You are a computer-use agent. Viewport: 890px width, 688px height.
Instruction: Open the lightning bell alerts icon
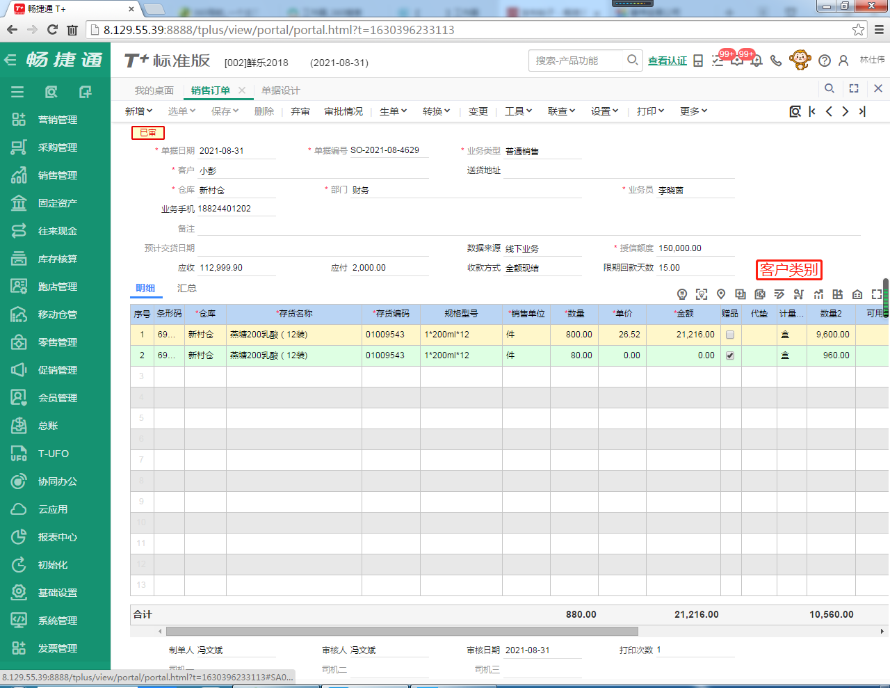[x=756, y=61]
